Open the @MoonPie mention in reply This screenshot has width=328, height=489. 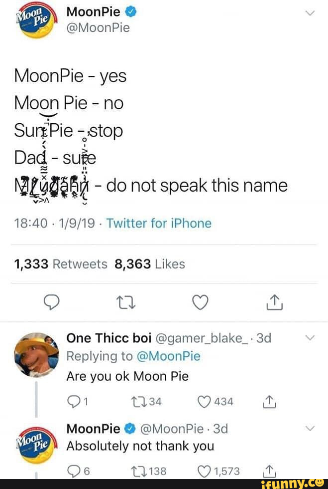tap(168, 356)
